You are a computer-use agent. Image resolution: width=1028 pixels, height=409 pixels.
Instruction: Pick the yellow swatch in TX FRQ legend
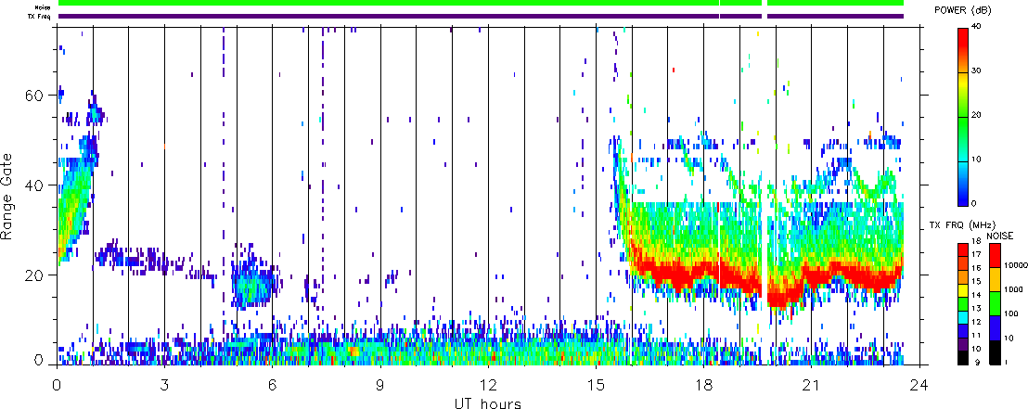[963, 290]
